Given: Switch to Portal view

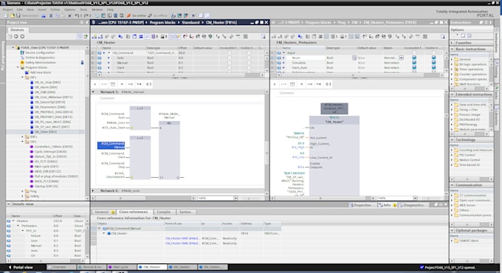Looking at the screenshot, I should pos(20,267).
